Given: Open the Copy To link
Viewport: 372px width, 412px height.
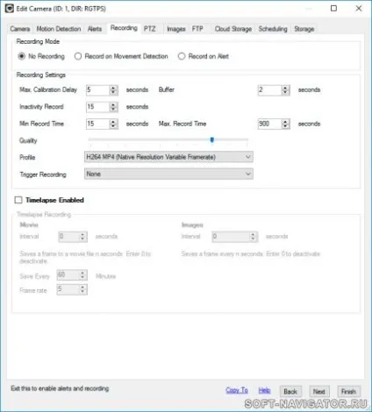Looking at the screenshot, I should coord(237,390).
